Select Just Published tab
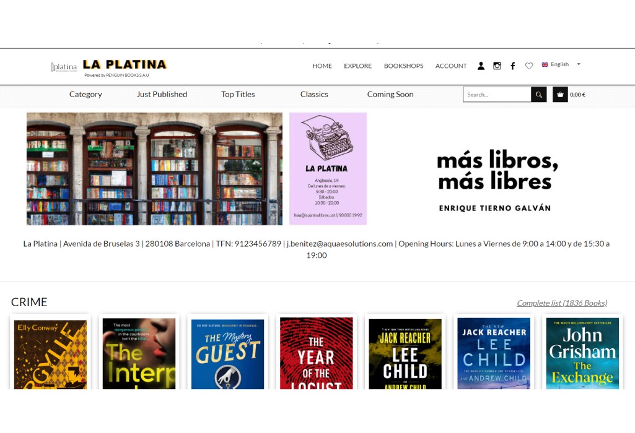 [162, 94]
